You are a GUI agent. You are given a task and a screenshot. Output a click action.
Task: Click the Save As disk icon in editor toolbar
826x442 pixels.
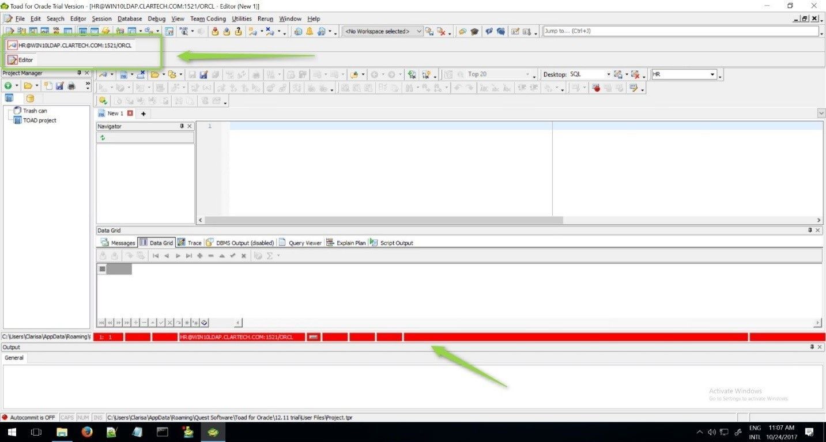(203, 74)
